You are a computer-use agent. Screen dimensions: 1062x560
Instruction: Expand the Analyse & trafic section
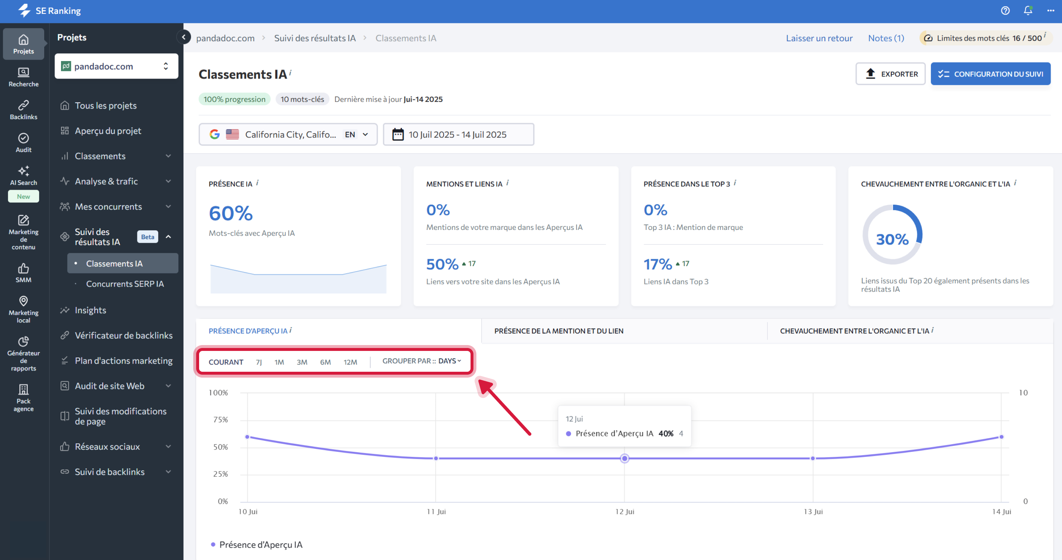point(168,181)
